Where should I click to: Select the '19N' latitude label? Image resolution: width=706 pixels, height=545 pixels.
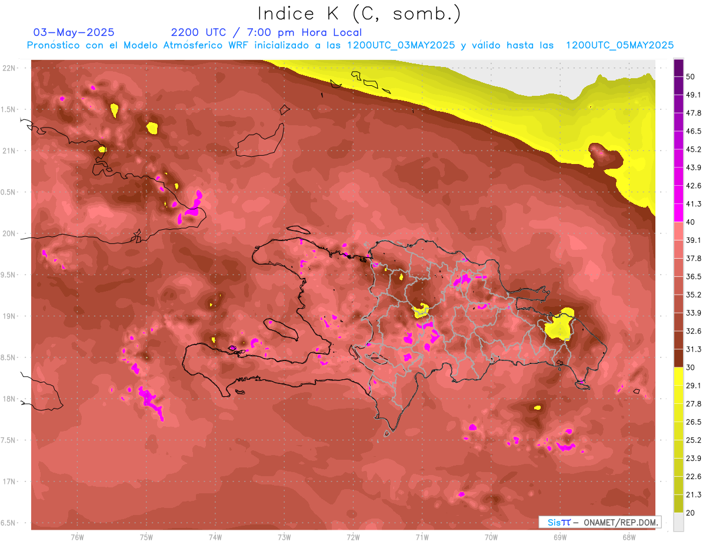9,316
